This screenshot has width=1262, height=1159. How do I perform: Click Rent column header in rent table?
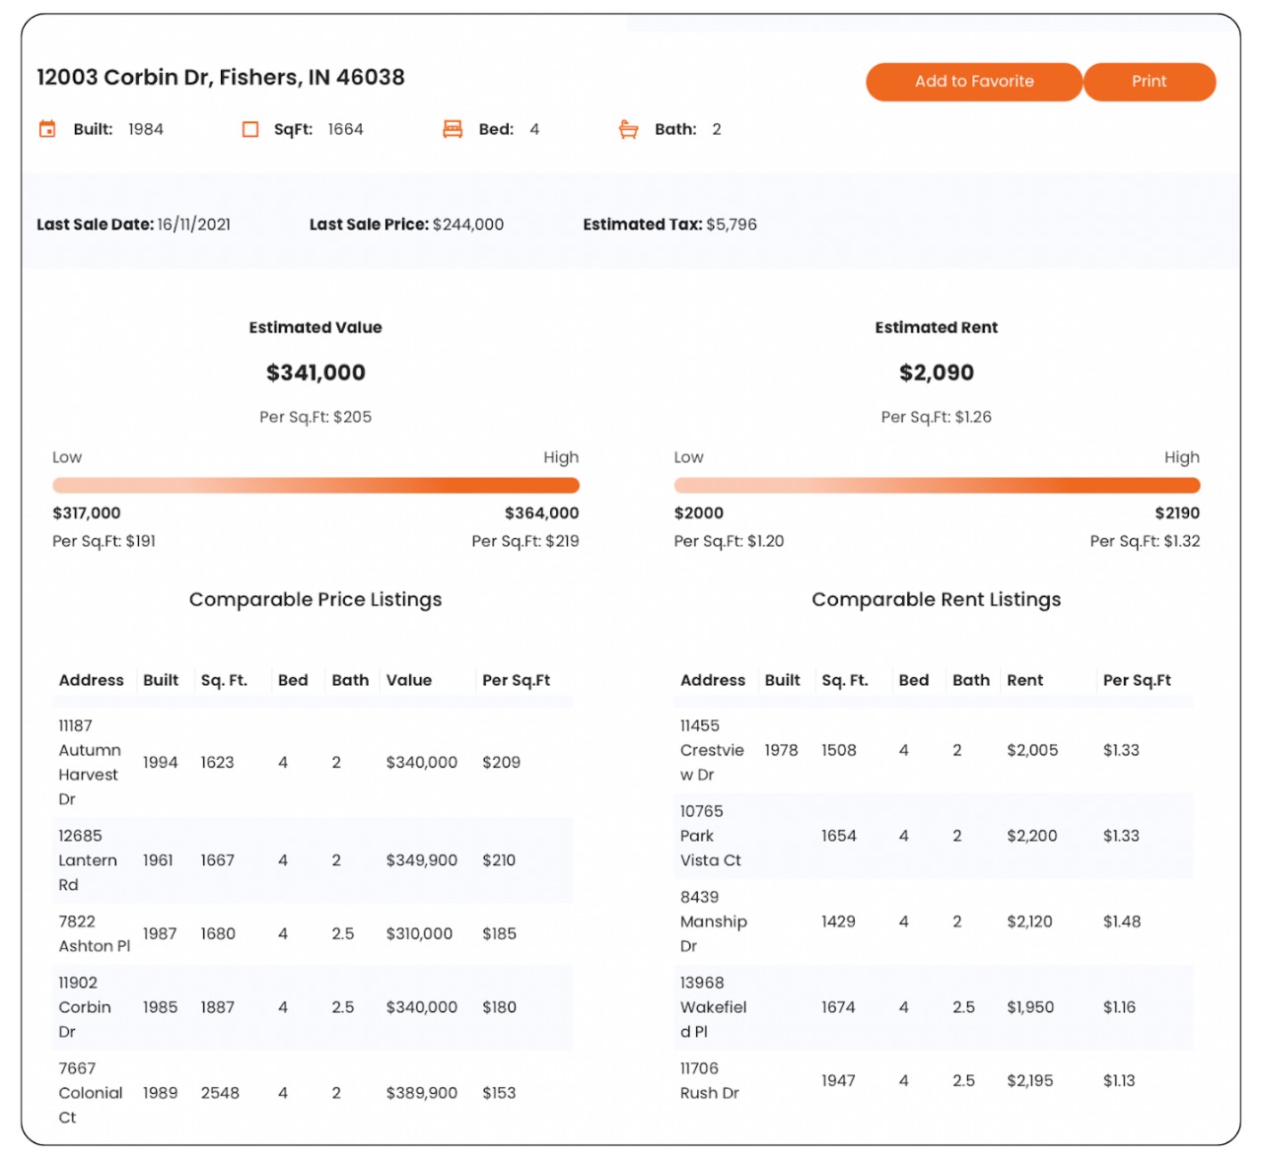tap(1025, 680)
